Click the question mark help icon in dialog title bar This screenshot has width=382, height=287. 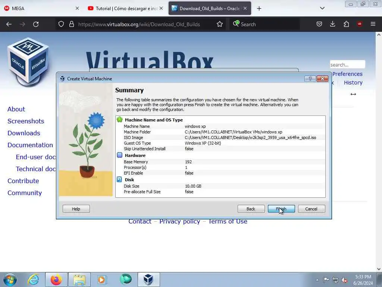[x=310, y=78]
